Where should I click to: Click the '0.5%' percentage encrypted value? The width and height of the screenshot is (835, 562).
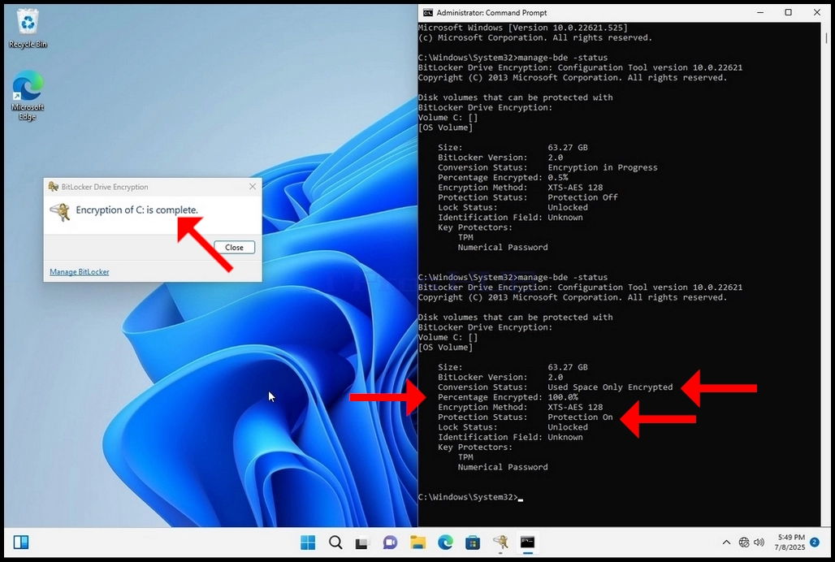558,178
